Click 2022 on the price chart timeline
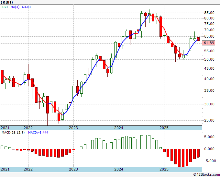Screen dimensions: 220x177 pos(28,128)
